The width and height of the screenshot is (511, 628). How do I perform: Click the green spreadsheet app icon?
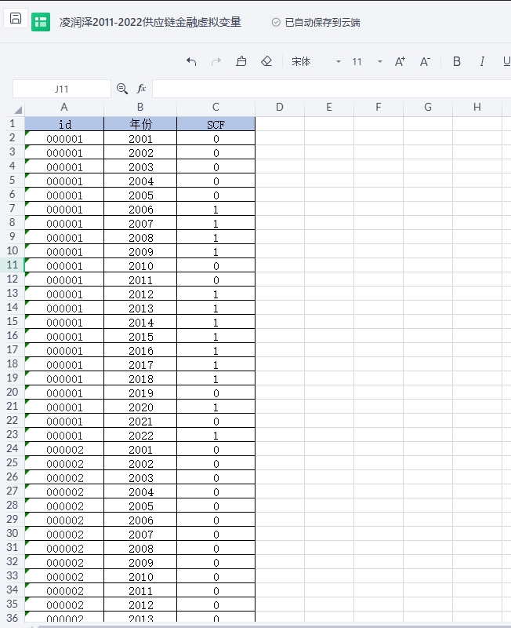tap(41, 22)
